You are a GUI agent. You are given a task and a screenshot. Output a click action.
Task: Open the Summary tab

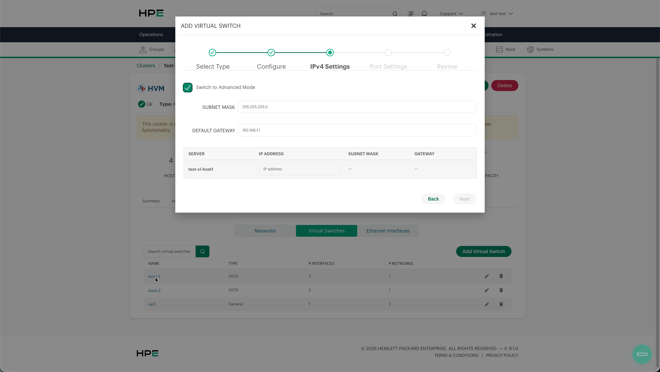pyautogui.click(x=151, y=201)
